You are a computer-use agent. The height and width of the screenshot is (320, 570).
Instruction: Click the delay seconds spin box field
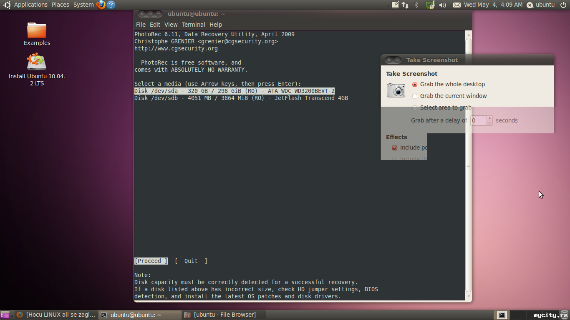(x=478, y=120)
